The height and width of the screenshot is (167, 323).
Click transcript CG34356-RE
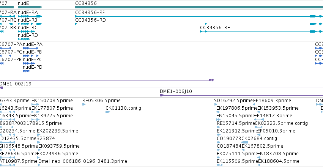coord(262,32)
